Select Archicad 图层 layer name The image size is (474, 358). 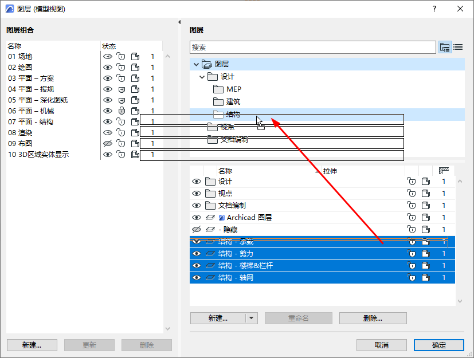[249, 218]
